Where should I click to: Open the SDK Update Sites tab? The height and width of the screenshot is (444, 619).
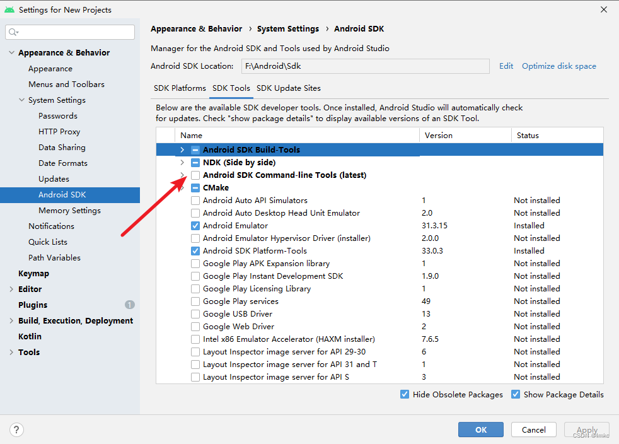click(289, 88)
